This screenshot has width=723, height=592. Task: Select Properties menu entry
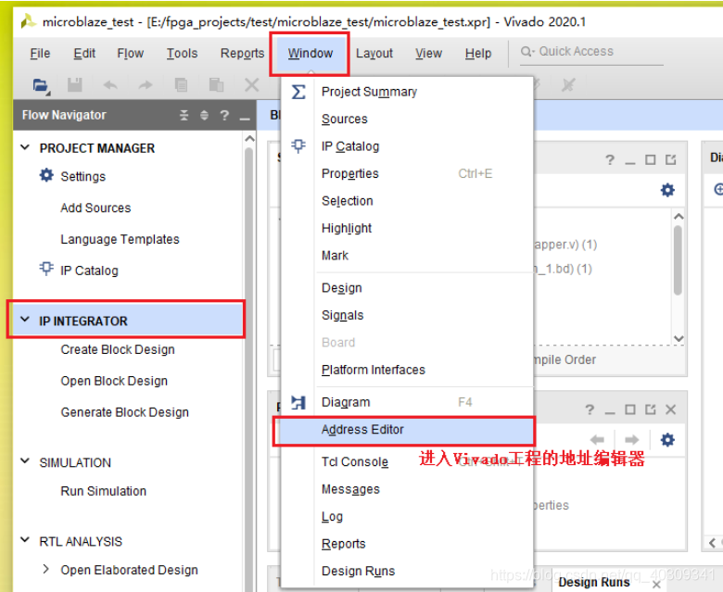click(407, 173)
